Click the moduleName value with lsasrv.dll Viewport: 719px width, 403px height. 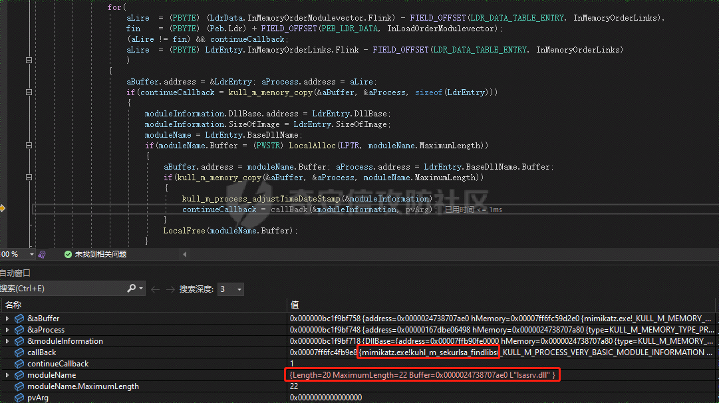tap(422, 375)
